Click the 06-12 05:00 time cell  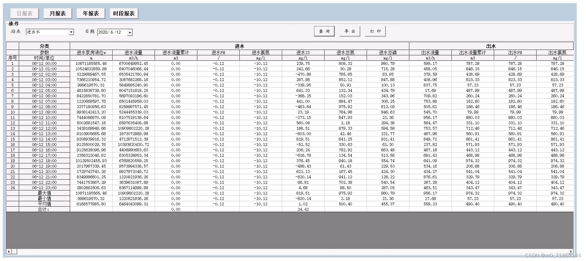click(x=44, y=90)
